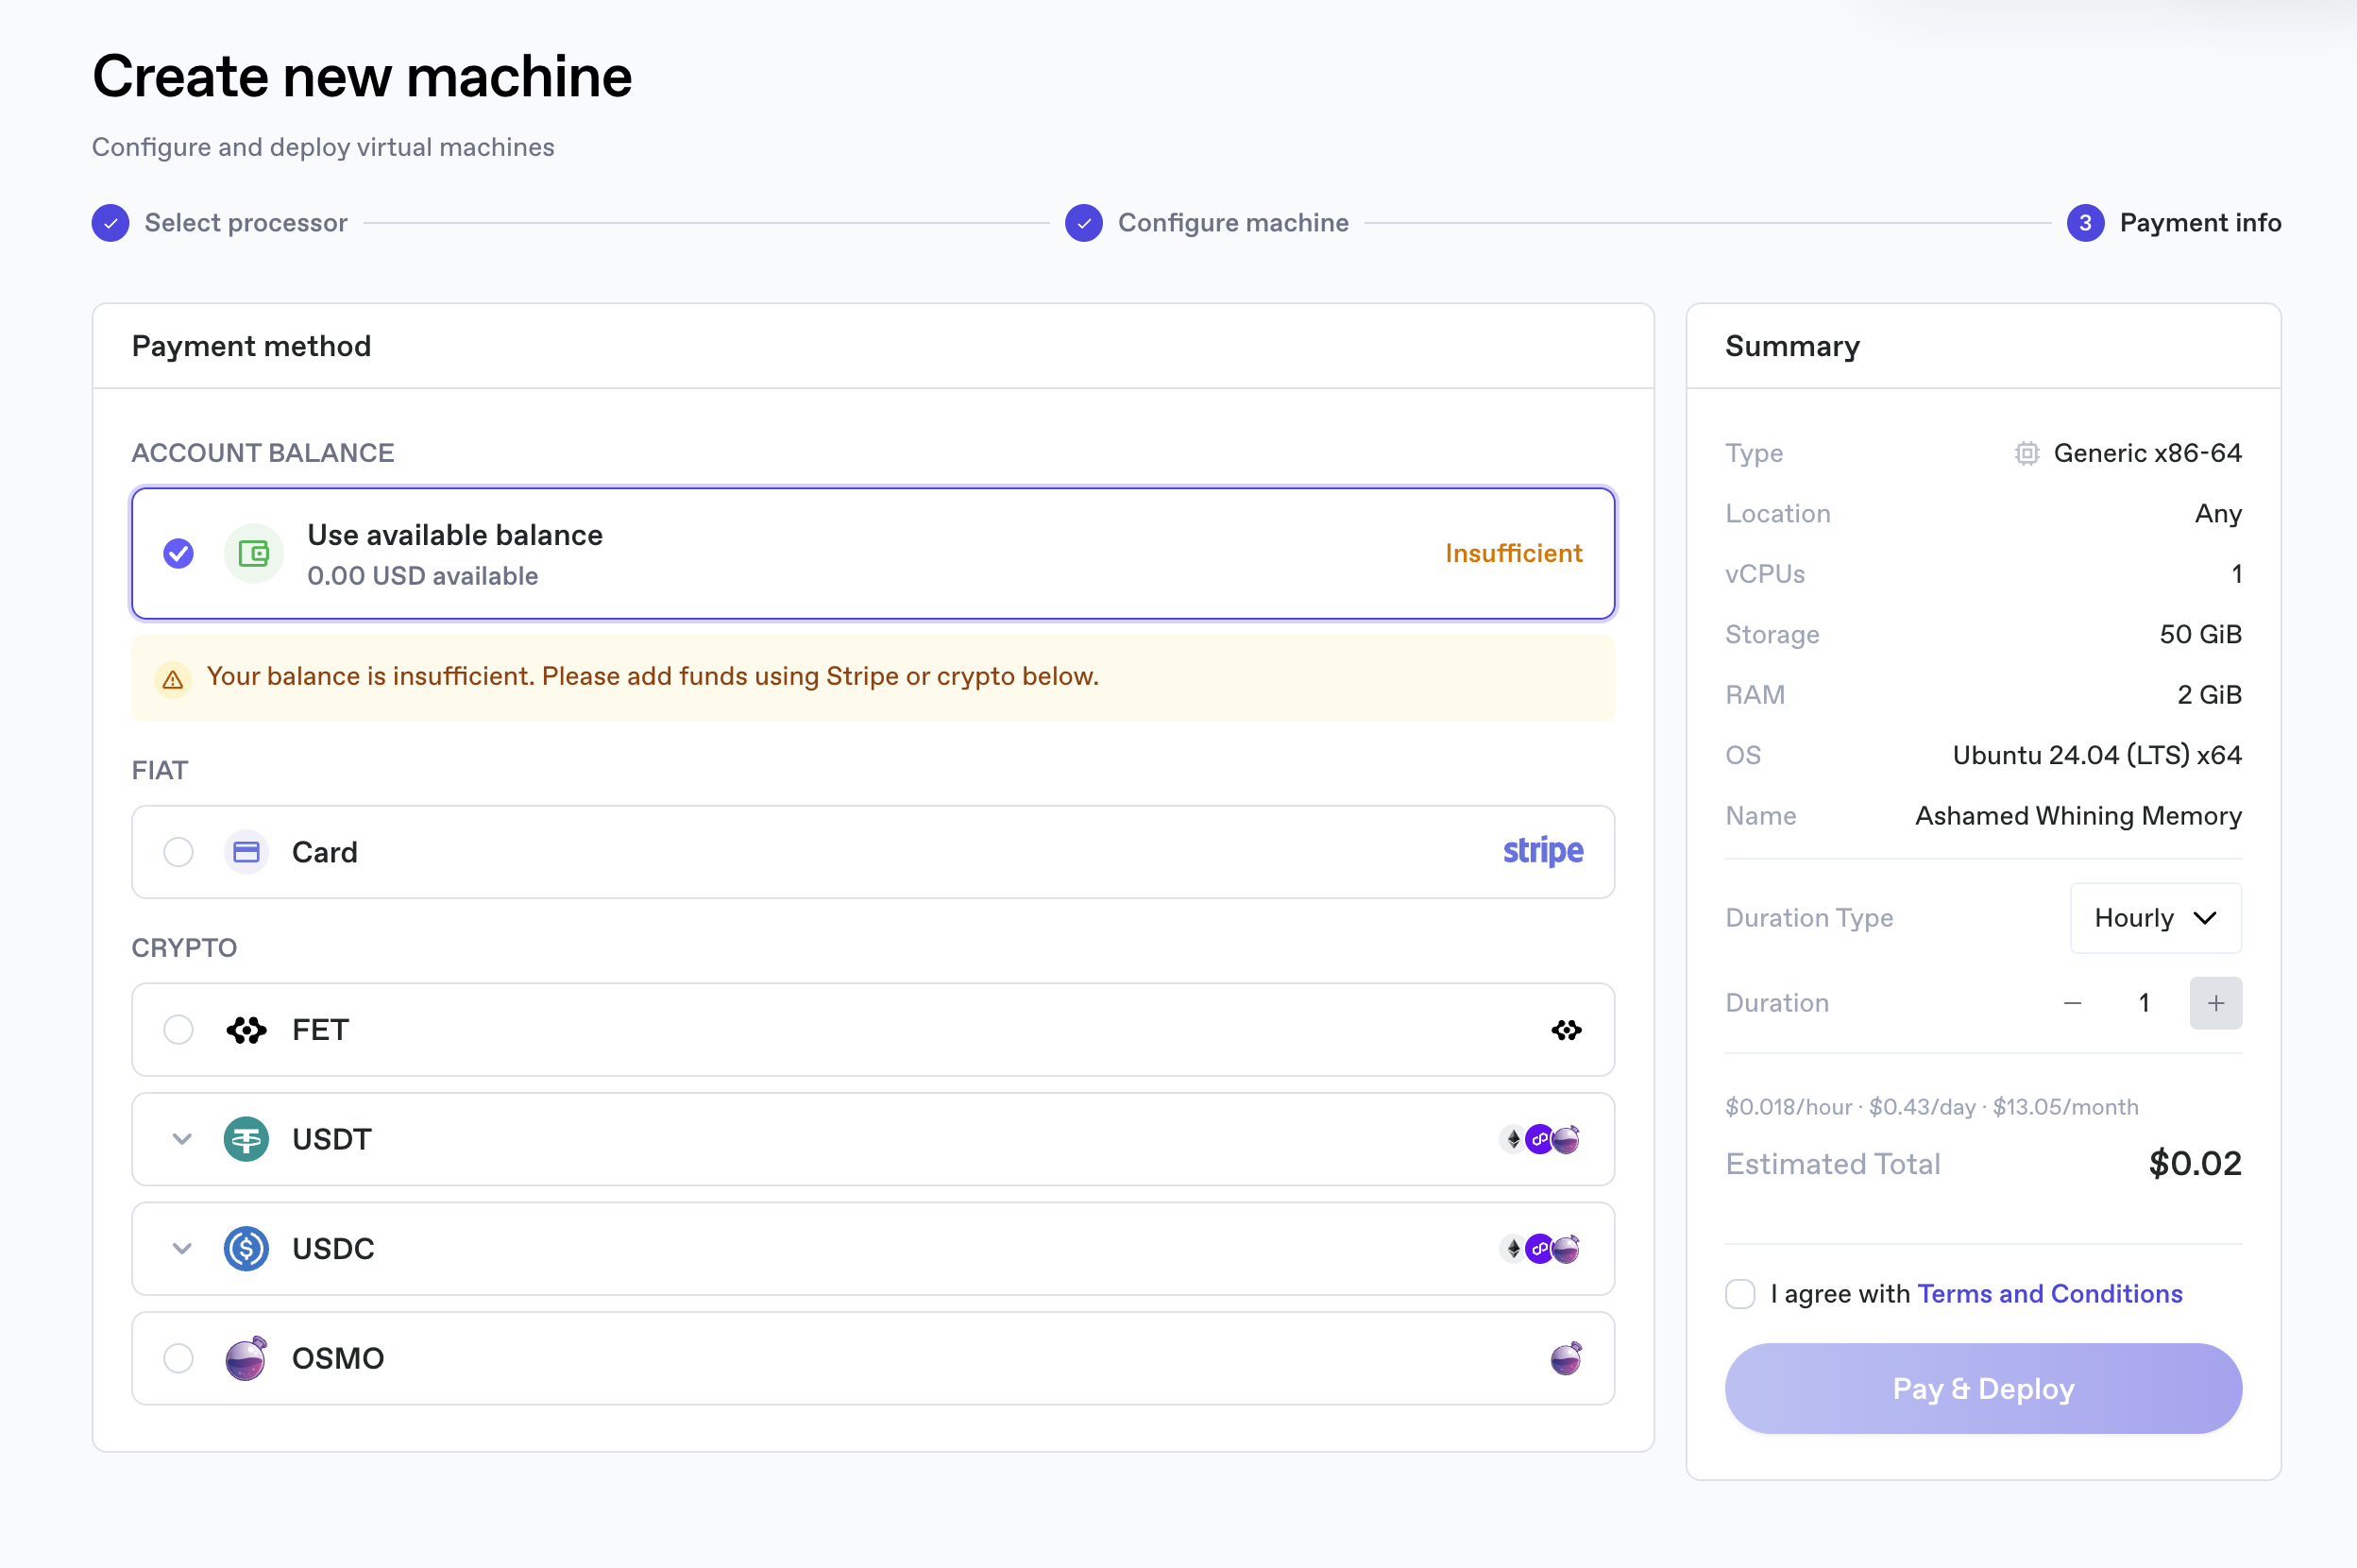Click the Payment info step label
Viewport: 2357px width, 1568px height.
click(2200, 223)
